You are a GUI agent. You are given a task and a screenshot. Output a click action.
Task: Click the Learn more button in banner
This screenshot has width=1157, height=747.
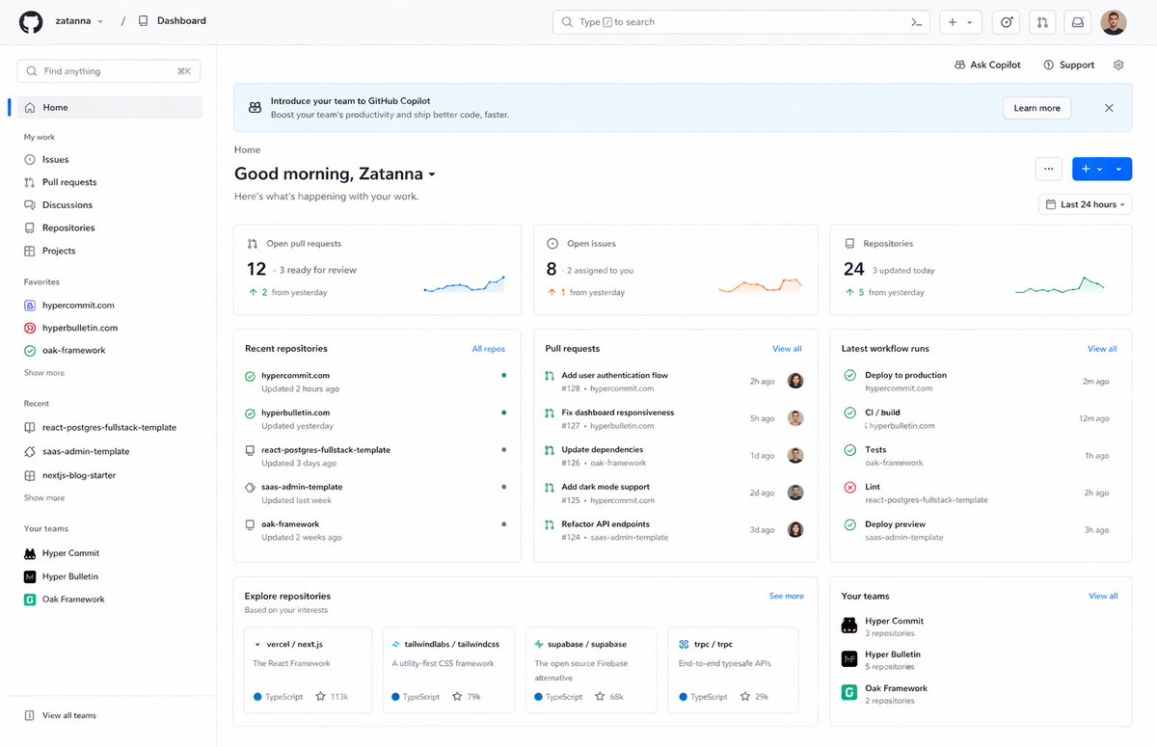click(x=1036, y=108)
